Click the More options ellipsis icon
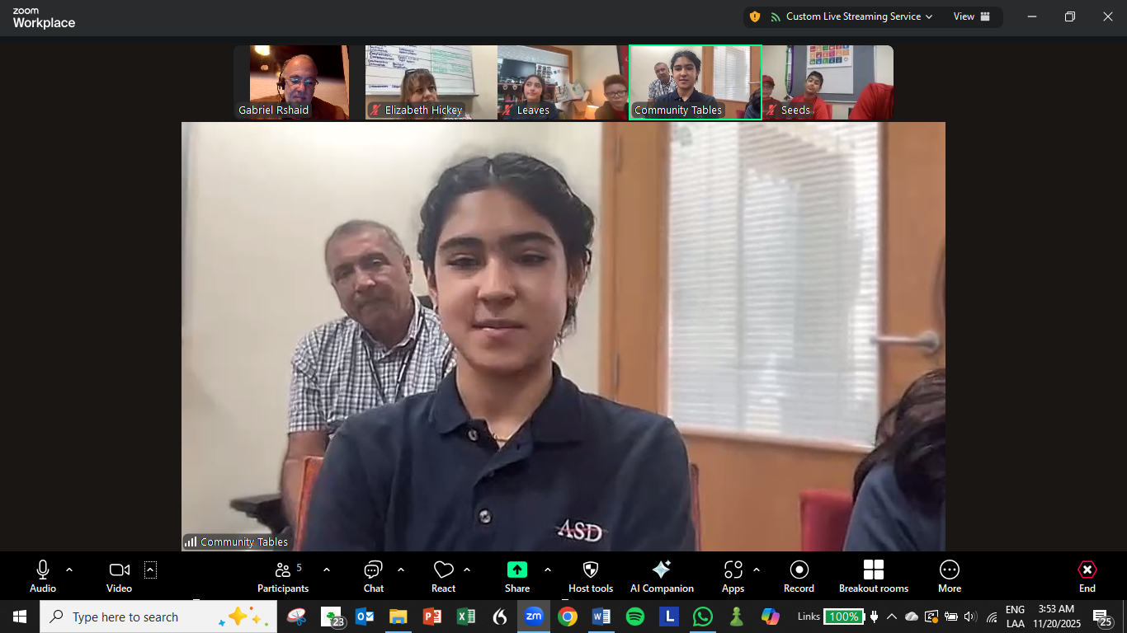Image resolution: width=1127 pixels, height=633 pixels. click(950, 576)
